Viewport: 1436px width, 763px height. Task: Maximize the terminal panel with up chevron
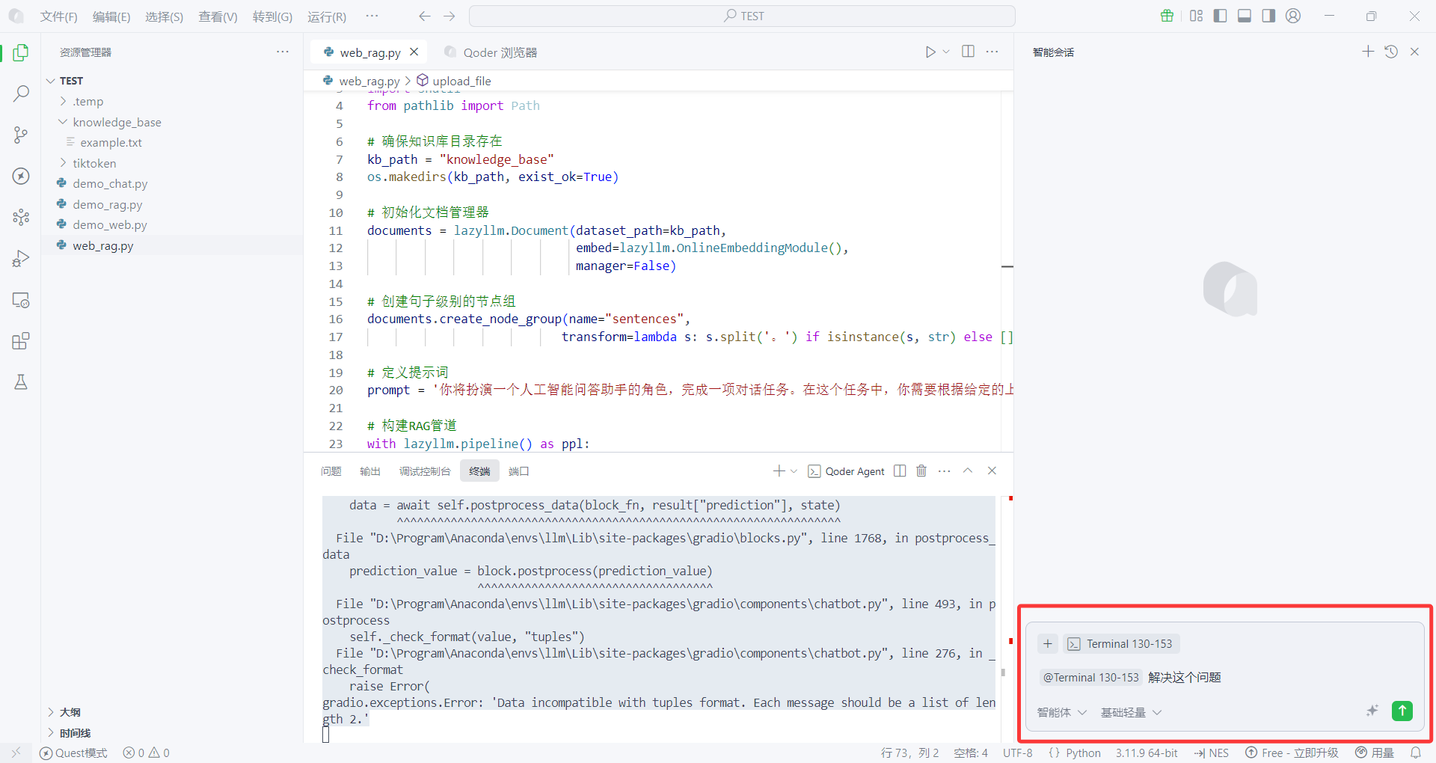tap(968, 471)
